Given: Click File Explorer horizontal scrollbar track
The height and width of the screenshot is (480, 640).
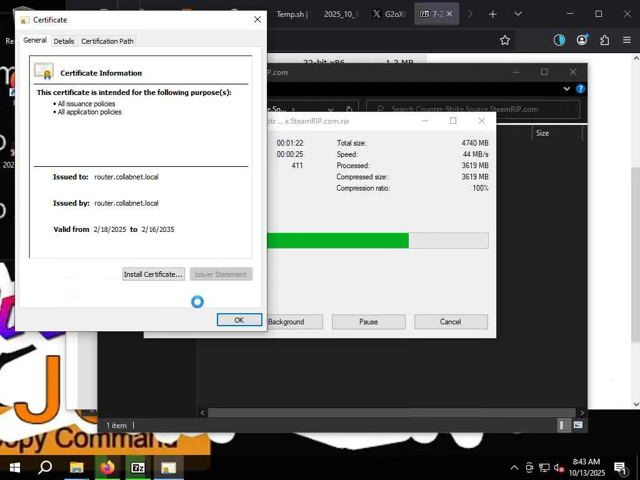Looking at the screenshot, I should pos(391,412).
